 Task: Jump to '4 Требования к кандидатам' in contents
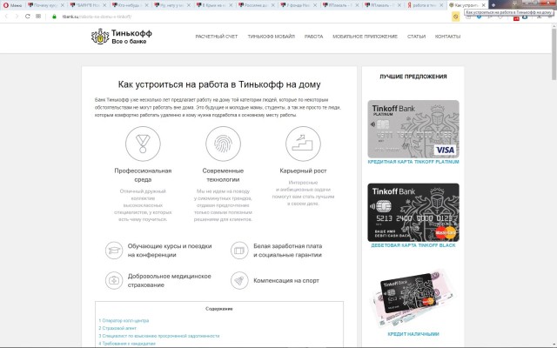[127, 344]
